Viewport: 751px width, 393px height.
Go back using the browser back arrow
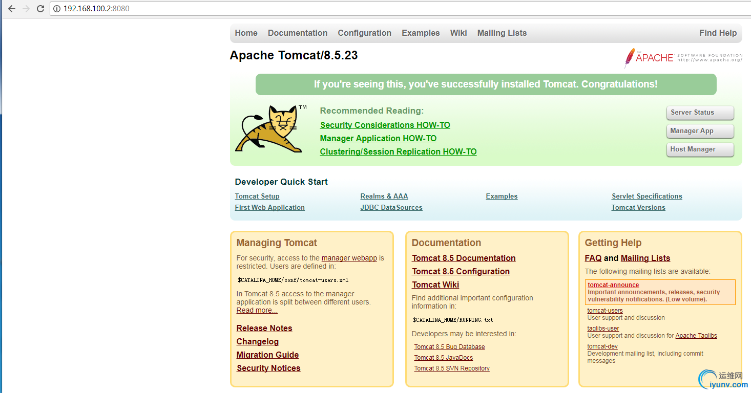point(12,9)
